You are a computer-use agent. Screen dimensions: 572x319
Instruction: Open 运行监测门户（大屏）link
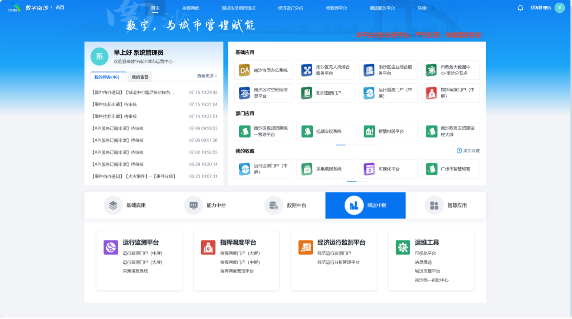click(142, 262)
